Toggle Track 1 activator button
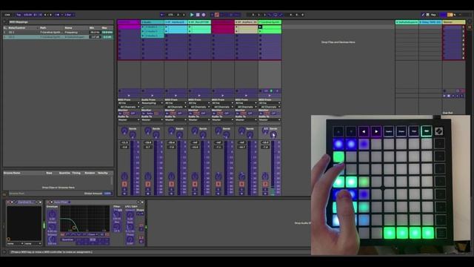The height and width of the screenshot is (267, 474). [x=124, y=184]
